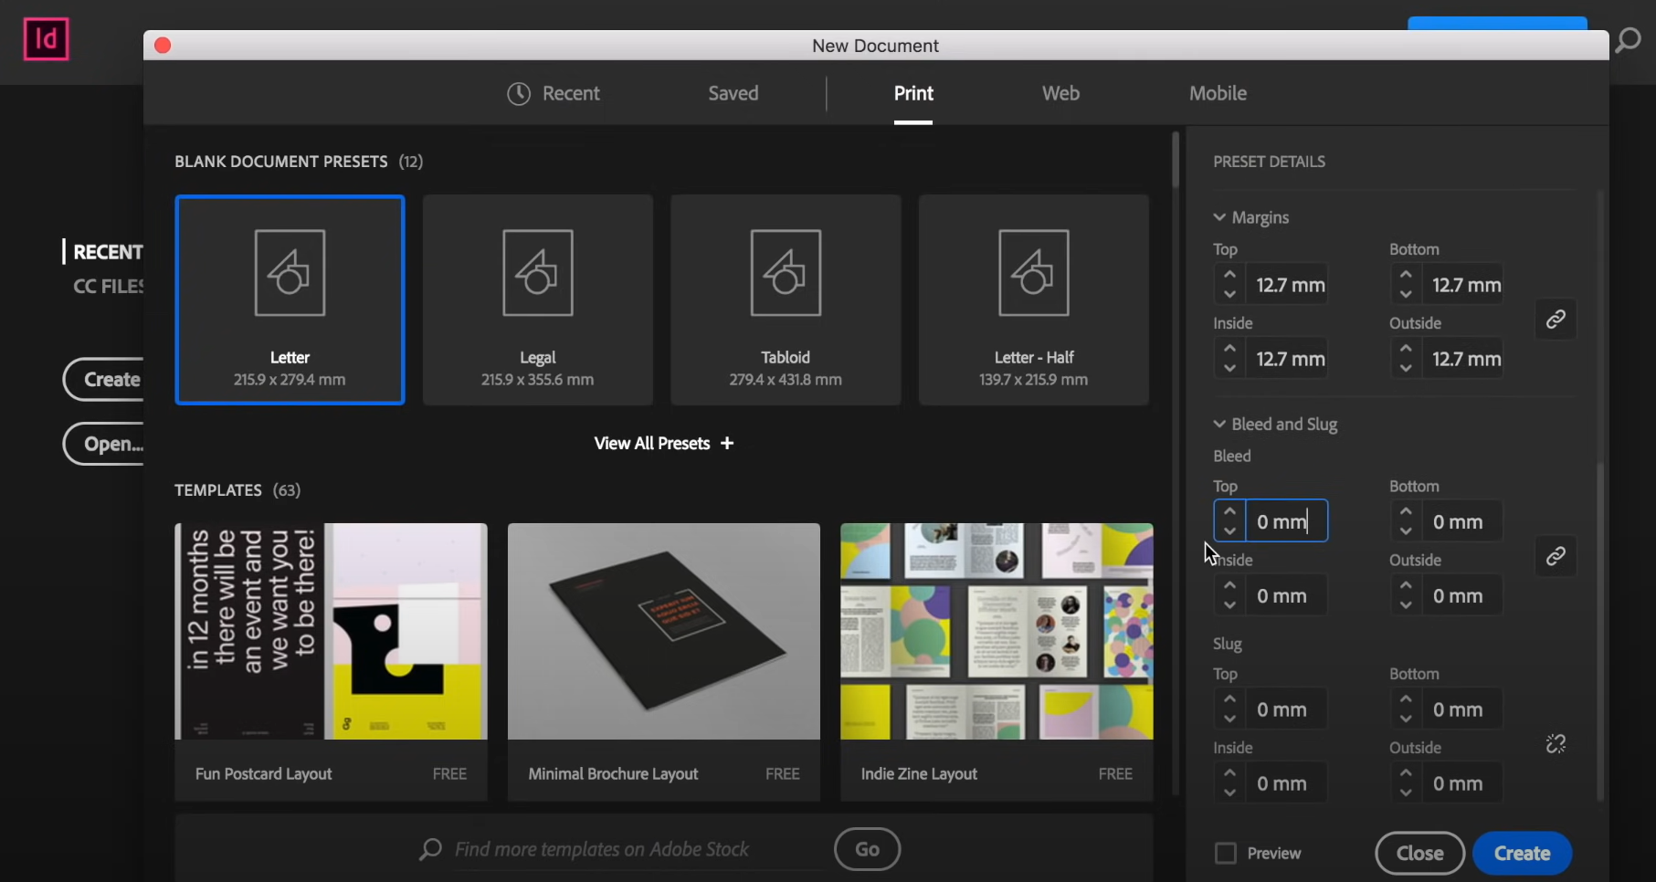Click the search magnifier in templates field
The height and width of the screenshot is (882, 1656).
tap(428, 849)
